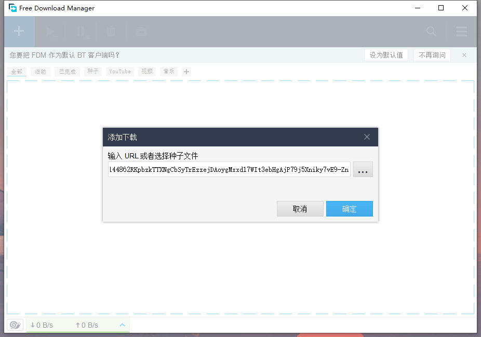Switch to the 已完成 tab

pos(67,72)
